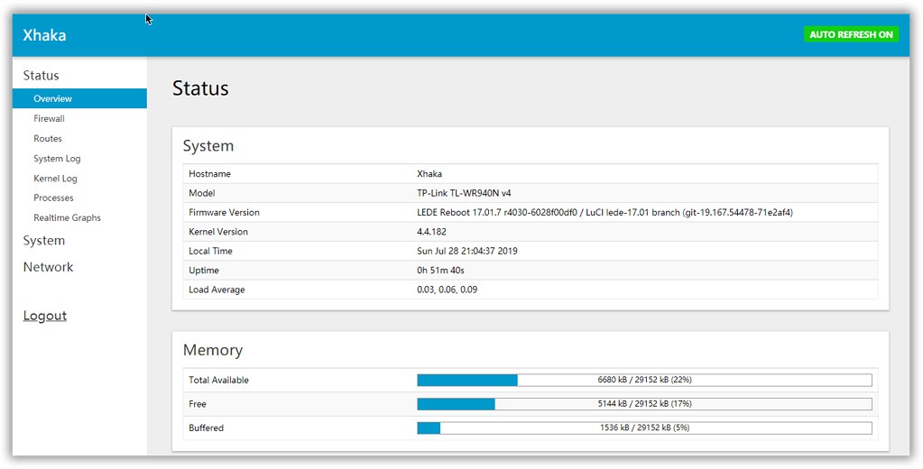
Task: Click the Logout link
Action: click(45, 316)
